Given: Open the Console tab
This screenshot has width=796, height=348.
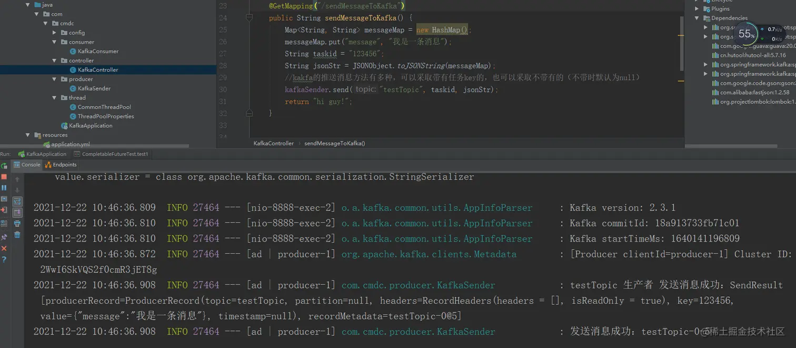Looking at the screenshot, I should point(27,165).
